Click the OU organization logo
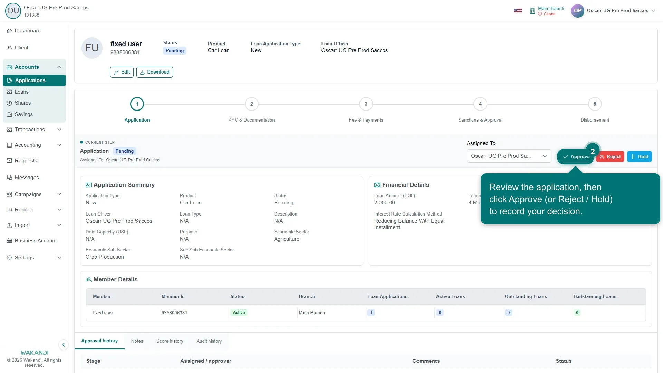 (13, 11)
